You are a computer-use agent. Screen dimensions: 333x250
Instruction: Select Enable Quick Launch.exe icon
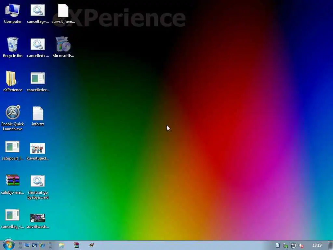[x=13, y=118]
